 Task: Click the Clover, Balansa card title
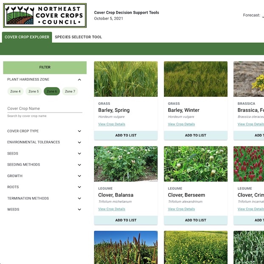point(116,195)
